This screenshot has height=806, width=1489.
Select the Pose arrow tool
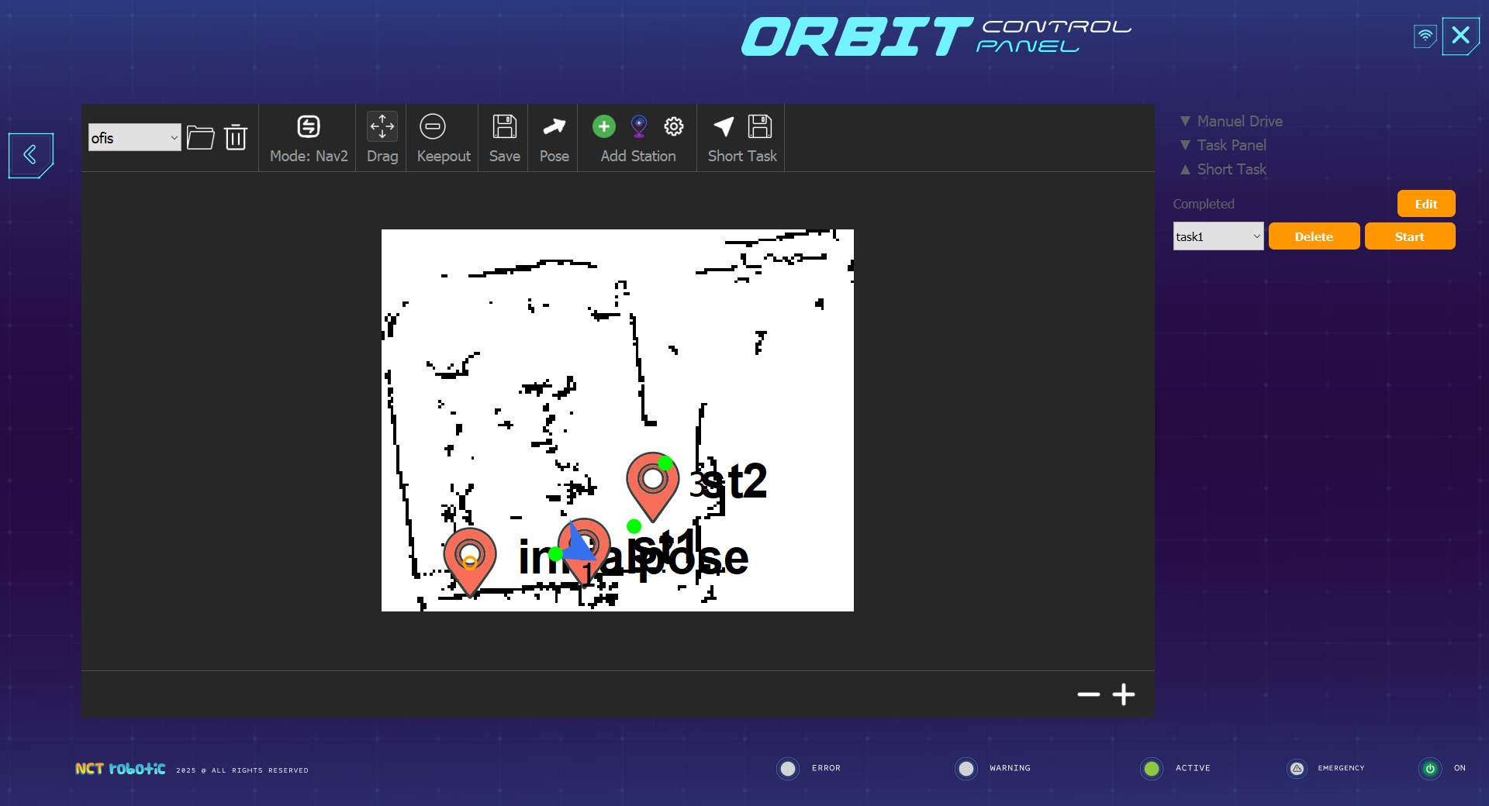554,137
